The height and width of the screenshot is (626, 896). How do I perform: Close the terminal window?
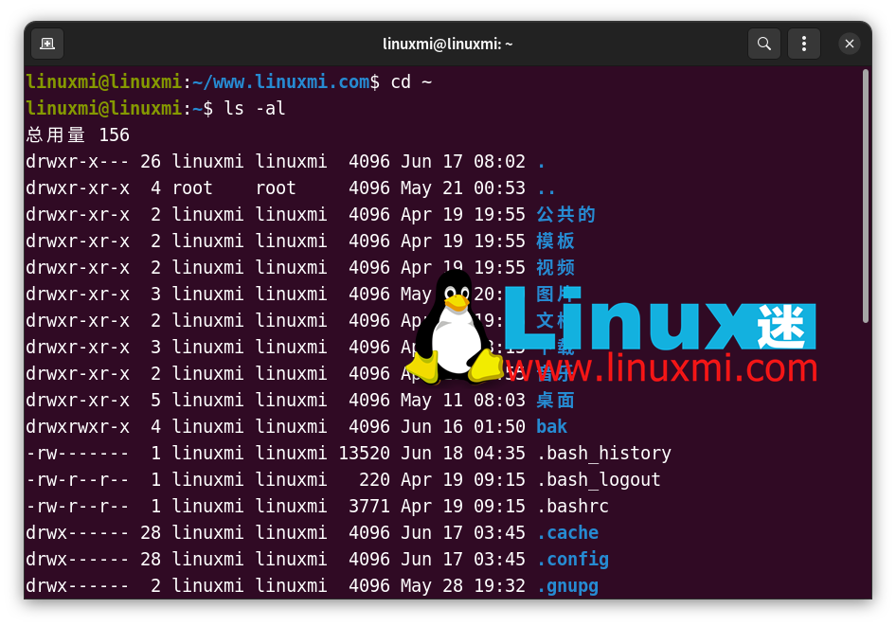click(850, 44)
